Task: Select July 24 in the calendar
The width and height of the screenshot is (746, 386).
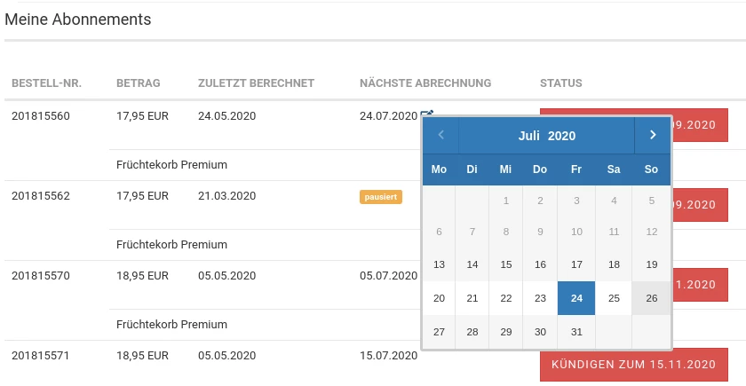Action: click(576, 298)
